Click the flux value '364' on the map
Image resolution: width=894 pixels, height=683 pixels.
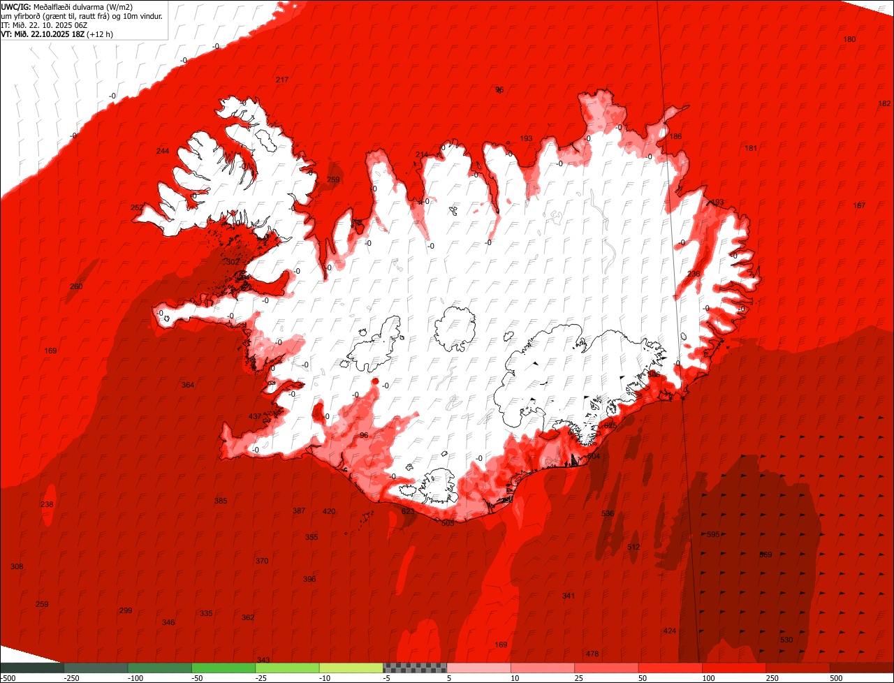[188, 385]
